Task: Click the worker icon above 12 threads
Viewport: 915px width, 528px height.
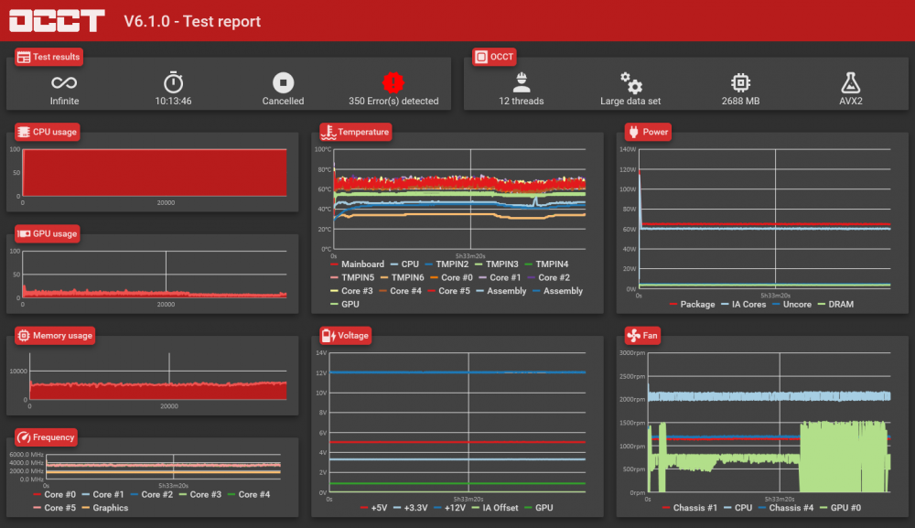Action: [522, 83]
